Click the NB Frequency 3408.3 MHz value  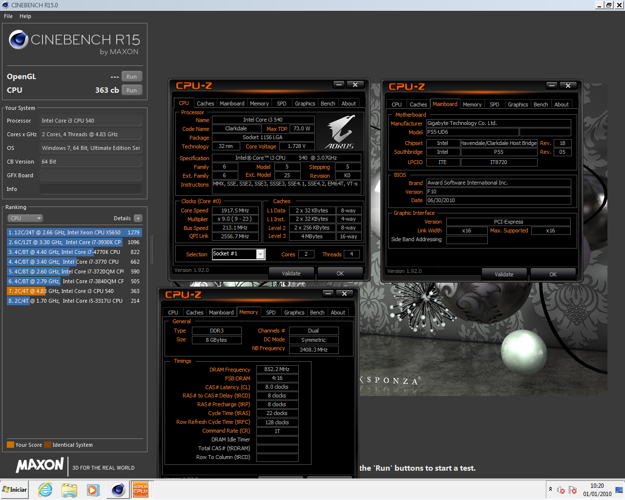point(313,350)
